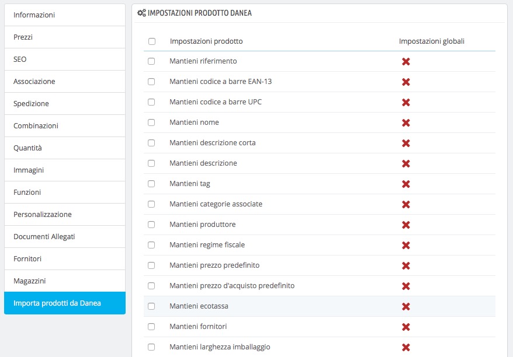Click red X icon for Mantieni prezzo d'acquisto predefinito
The width and height of the screenshot is (513, 357).
click(x=406, y=286)
